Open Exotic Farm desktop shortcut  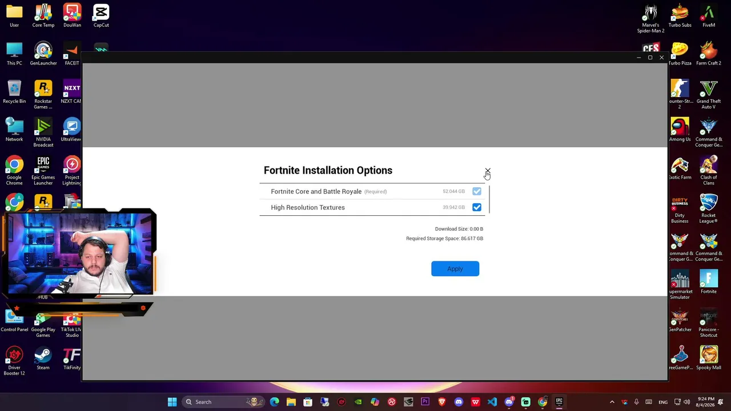tap(680, 168)
